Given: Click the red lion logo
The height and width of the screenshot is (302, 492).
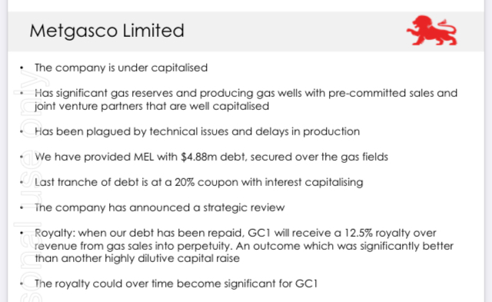Looking at the screenshot, I should point(432,31).
